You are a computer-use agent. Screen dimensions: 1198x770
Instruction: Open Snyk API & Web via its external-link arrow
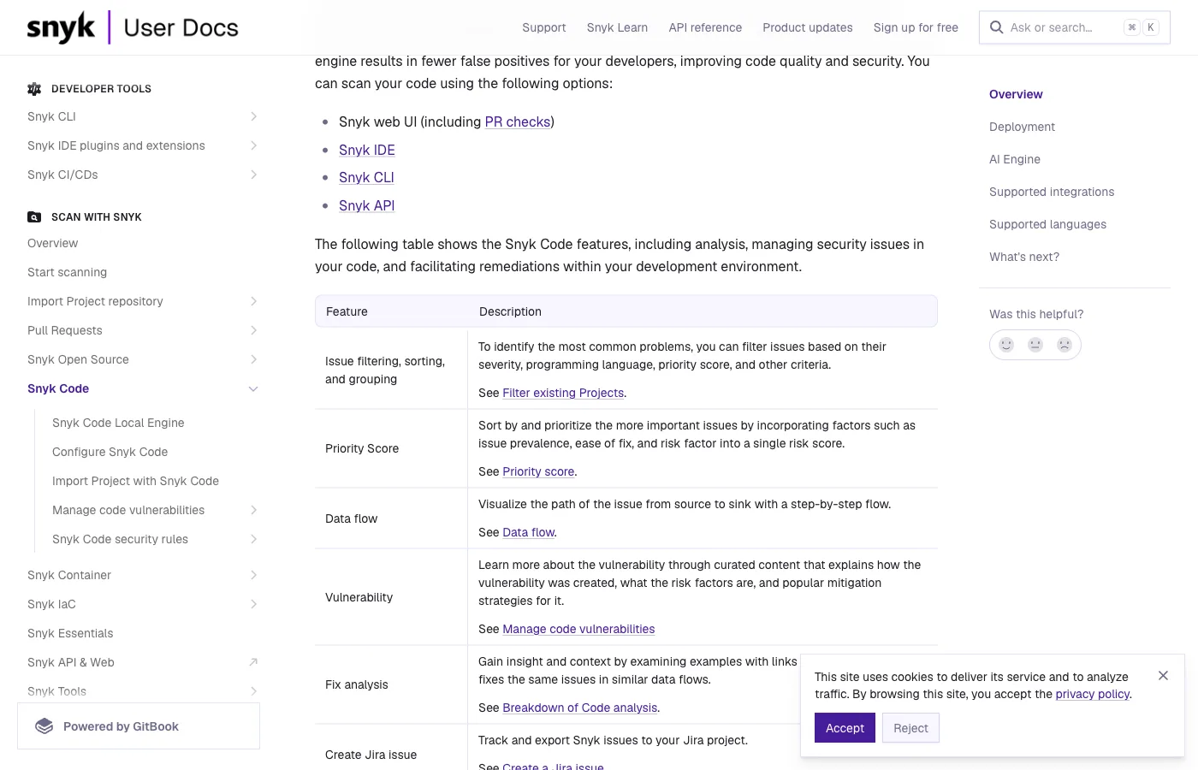tap(253, 661)
